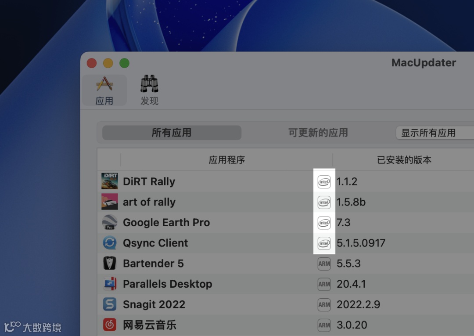Image resolution: width=474 pixels, height=336 pixels.
Task: Click version 1.5.8b of art of rally
Action: [x=351, y=202]
